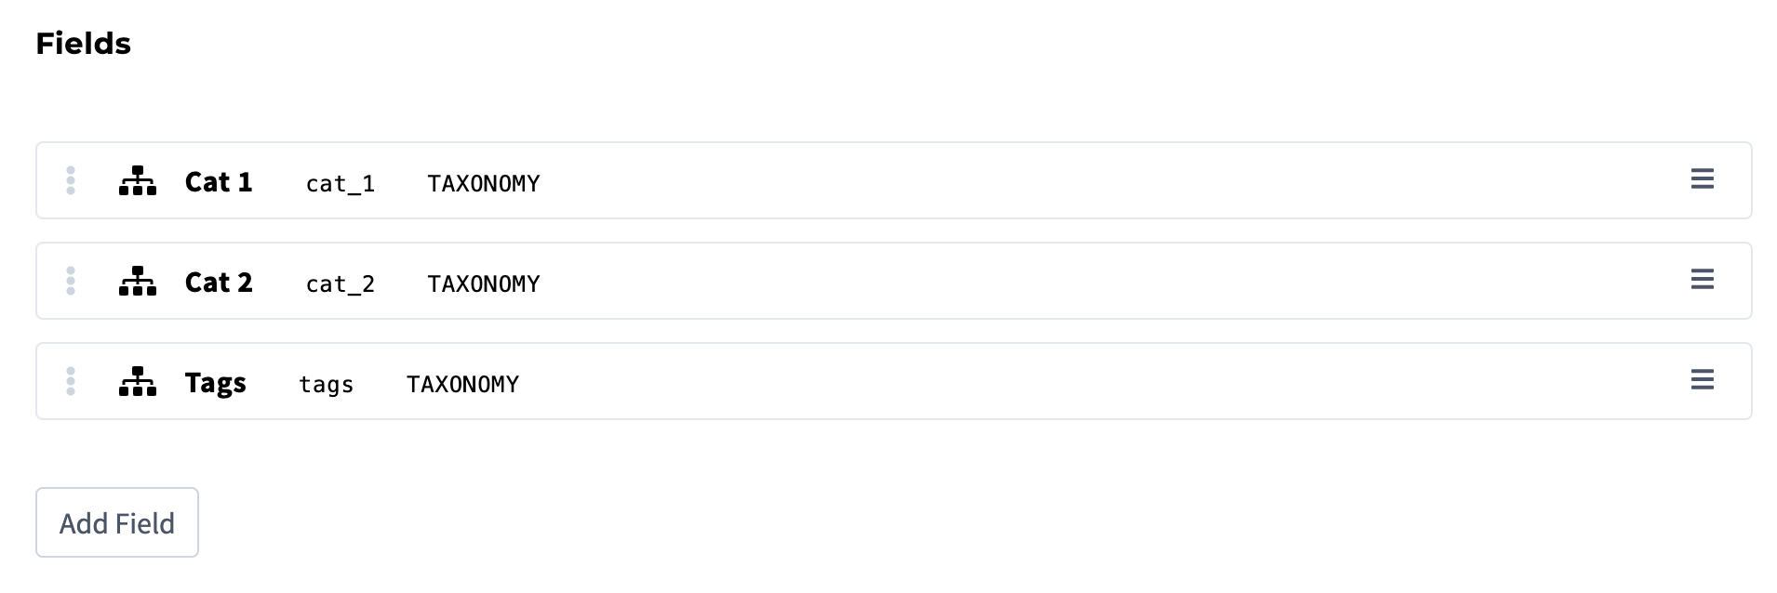This screenshot has width=1777, height=593.
Task: Click the Tags field name label
Action: 216,381
